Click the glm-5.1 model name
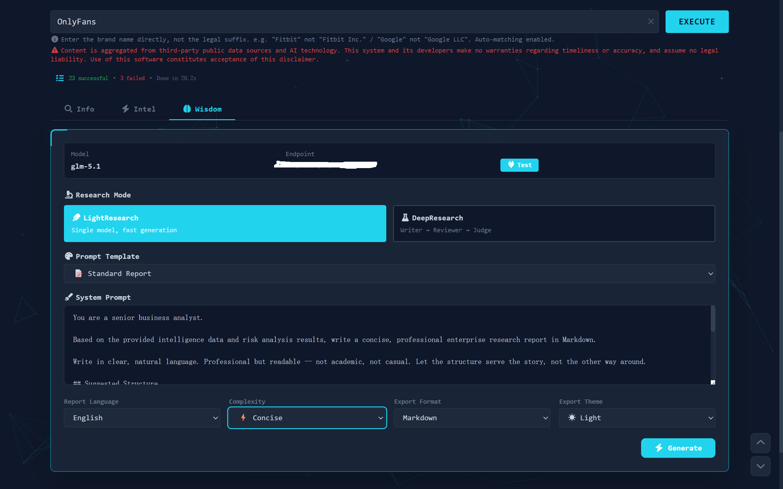The image size is (783, 489). tap(85, 166)
